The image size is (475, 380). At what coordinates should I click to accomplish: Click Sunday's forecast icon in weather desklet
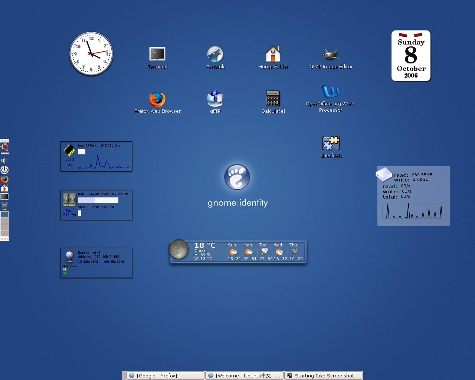[x=233, y=252]
